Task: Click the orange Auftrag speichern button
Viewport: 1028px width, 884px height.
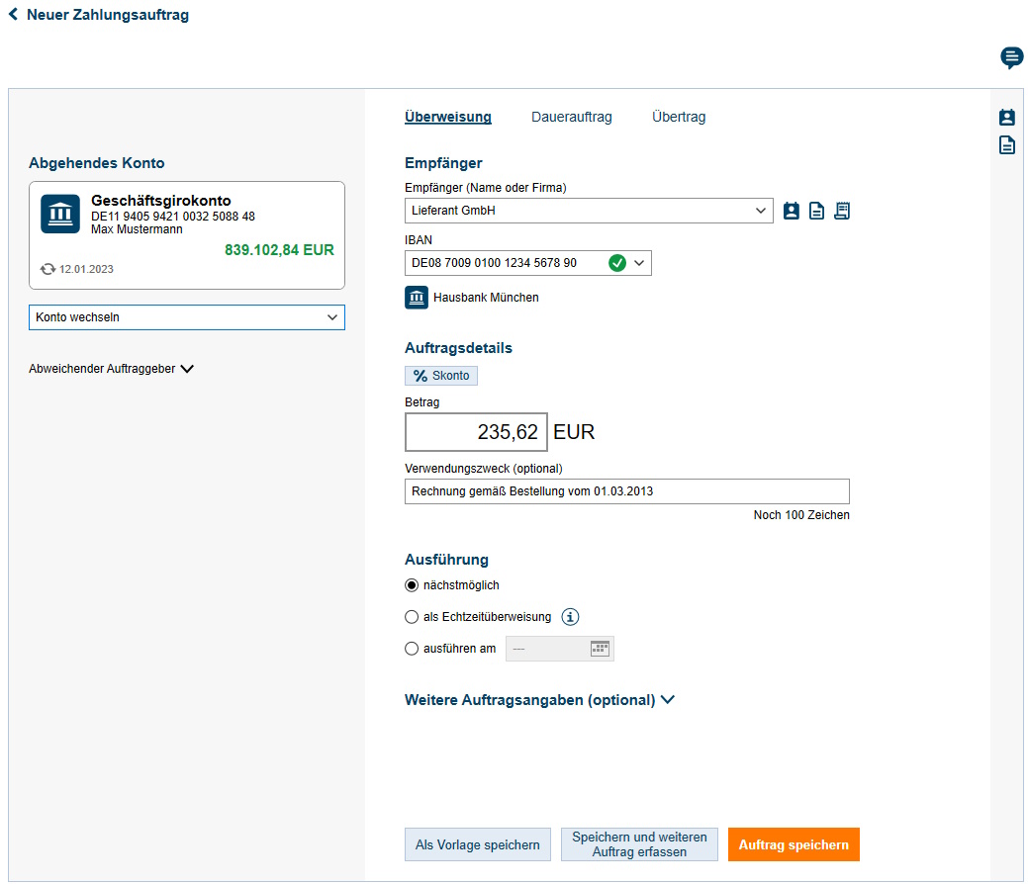Action: (x=794, y=844)
